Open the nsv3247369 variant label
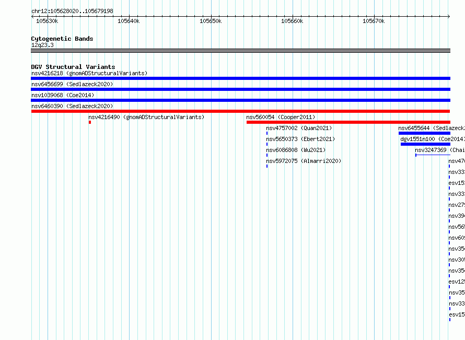Image resolution: width=465 pixels, height=340 pixels. pos(440,150)
